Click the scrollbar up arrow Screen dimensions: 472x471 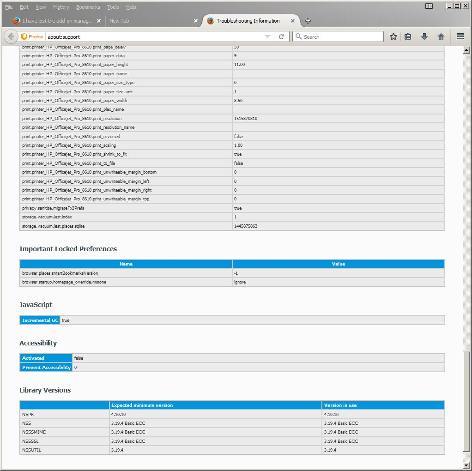466,50
